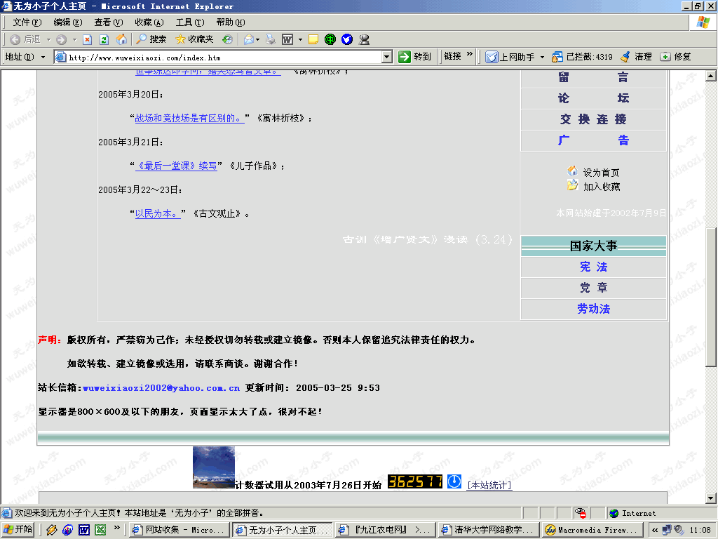Open the Search (搜索) toolbar button
Image resolution: width=718 pixels, height=539 pixels.
(x=151, y=39)
